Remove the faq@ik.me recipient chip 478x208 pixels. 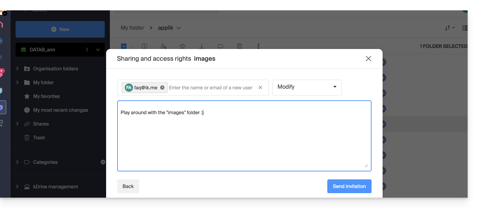click(x=162, y=88)
